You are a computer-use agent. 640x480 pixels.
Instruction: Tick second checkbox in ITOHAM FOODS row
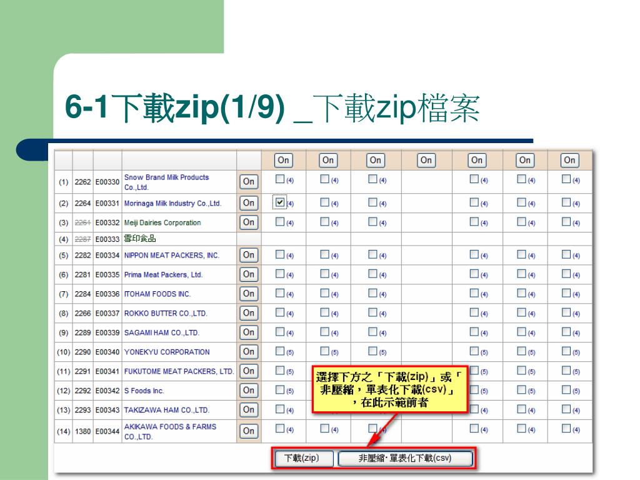click(x=324, y=293)
